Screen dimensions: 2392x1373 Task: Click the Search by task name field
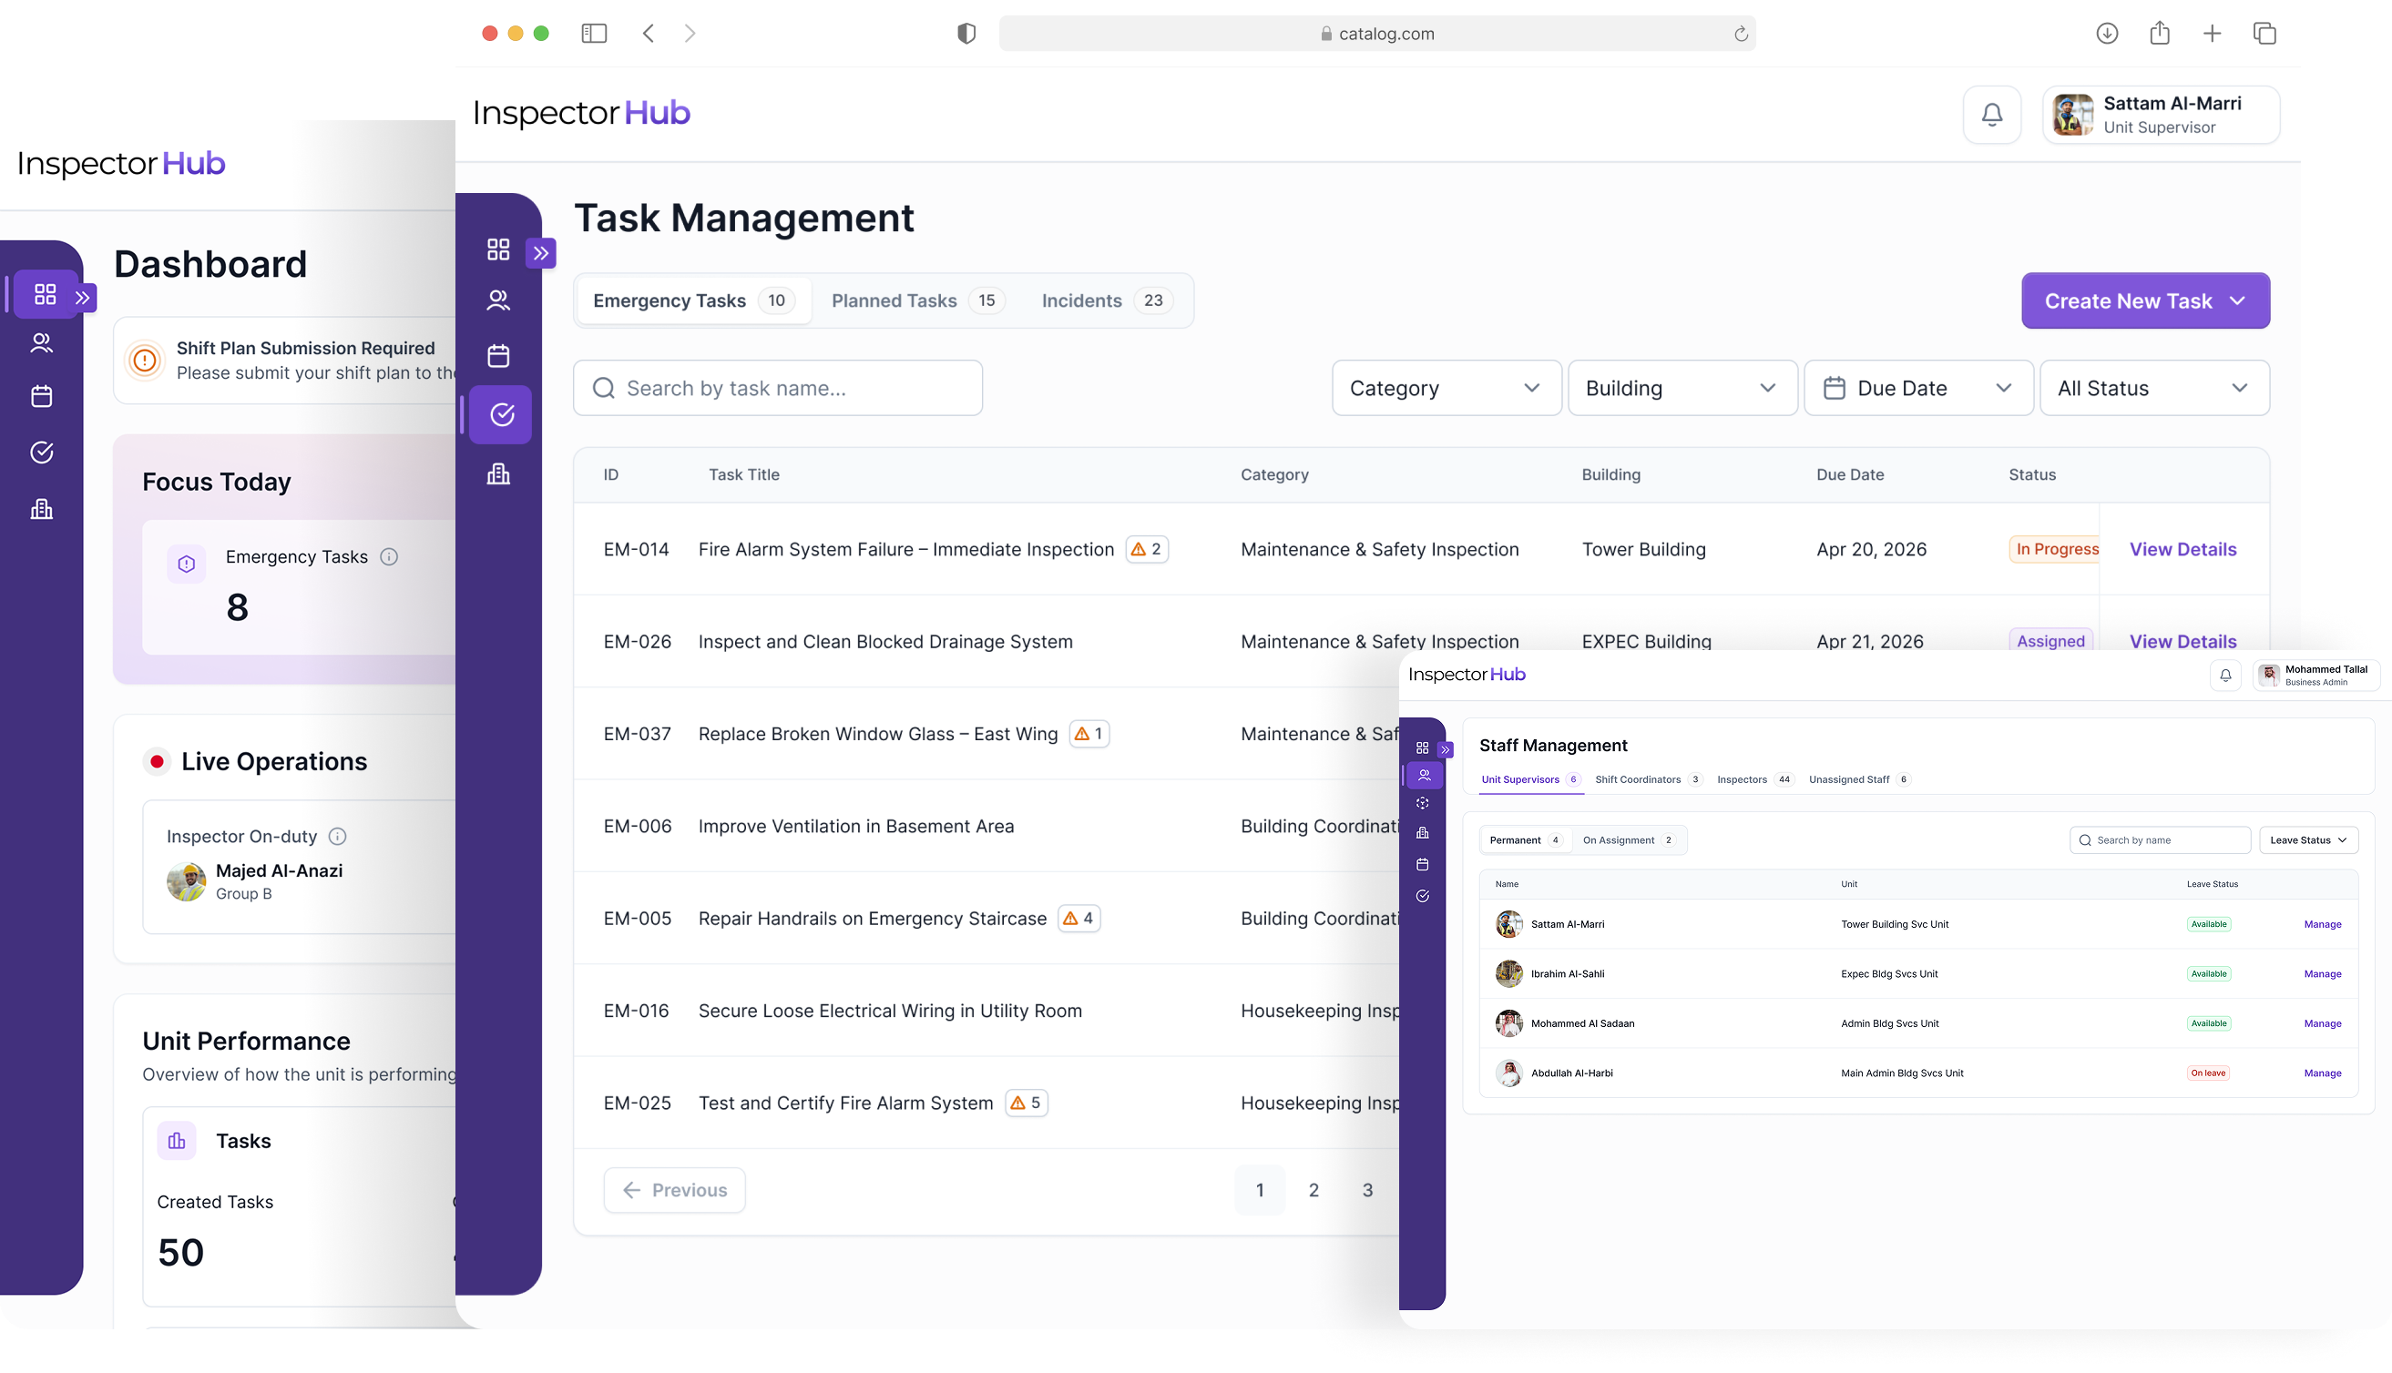(778, 389)
